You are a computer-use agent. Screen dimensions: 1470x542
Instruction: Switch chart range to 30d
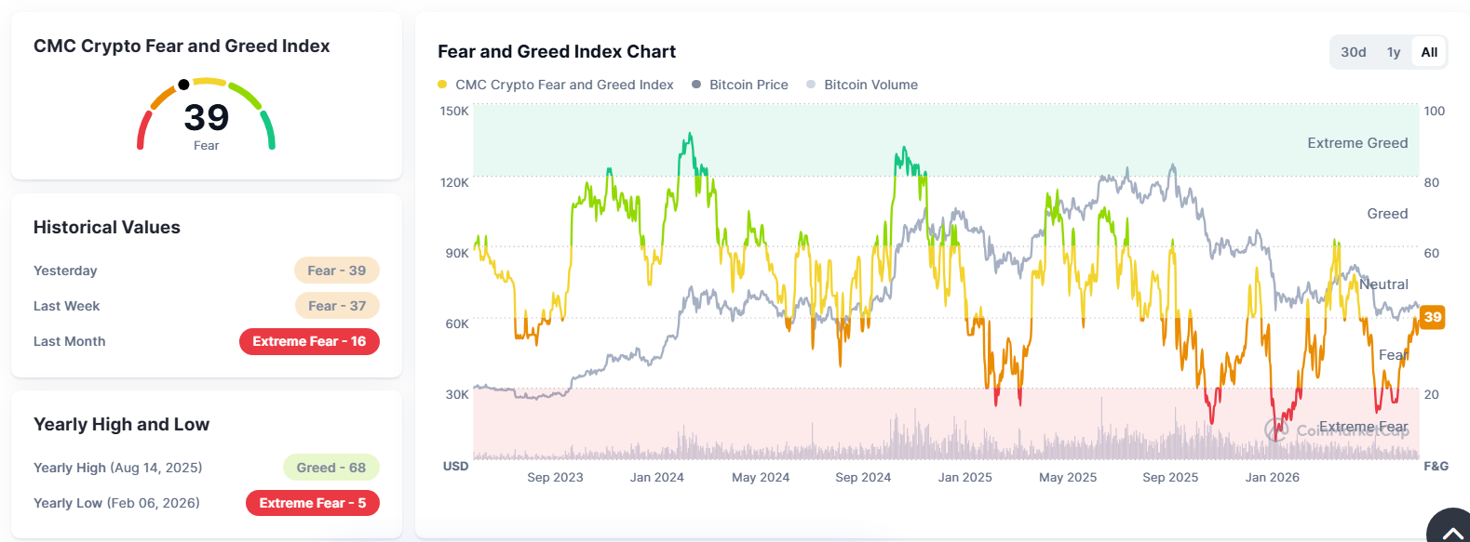(1354, 52)
